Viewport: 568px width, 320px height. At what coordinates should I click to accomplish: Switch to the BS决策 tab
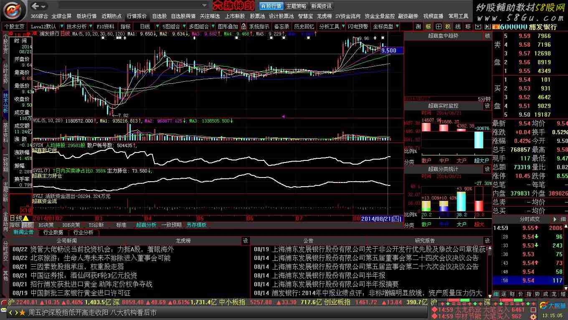[46, 225]
